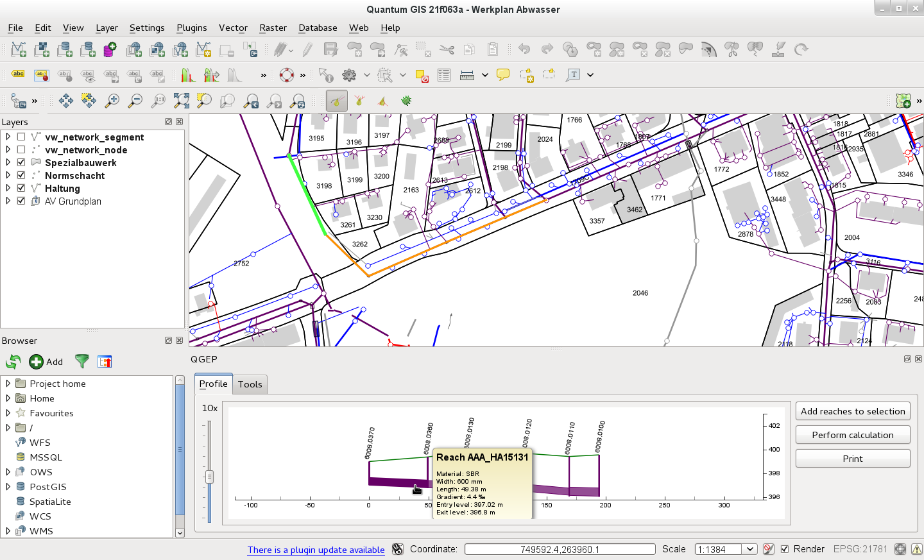Zoom to last extent
The height and width of the screenshot is (560, 924).
tap(251, 101)
